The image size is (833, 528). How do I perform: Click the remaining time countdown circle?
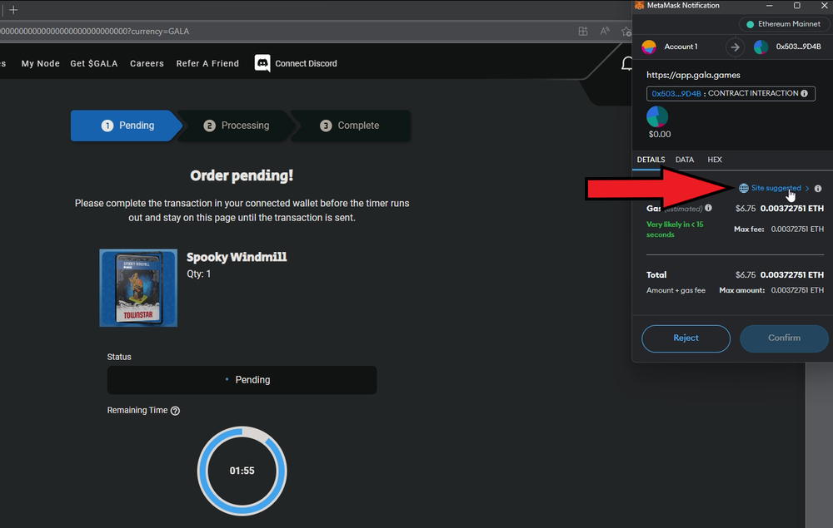click(242, 471)
